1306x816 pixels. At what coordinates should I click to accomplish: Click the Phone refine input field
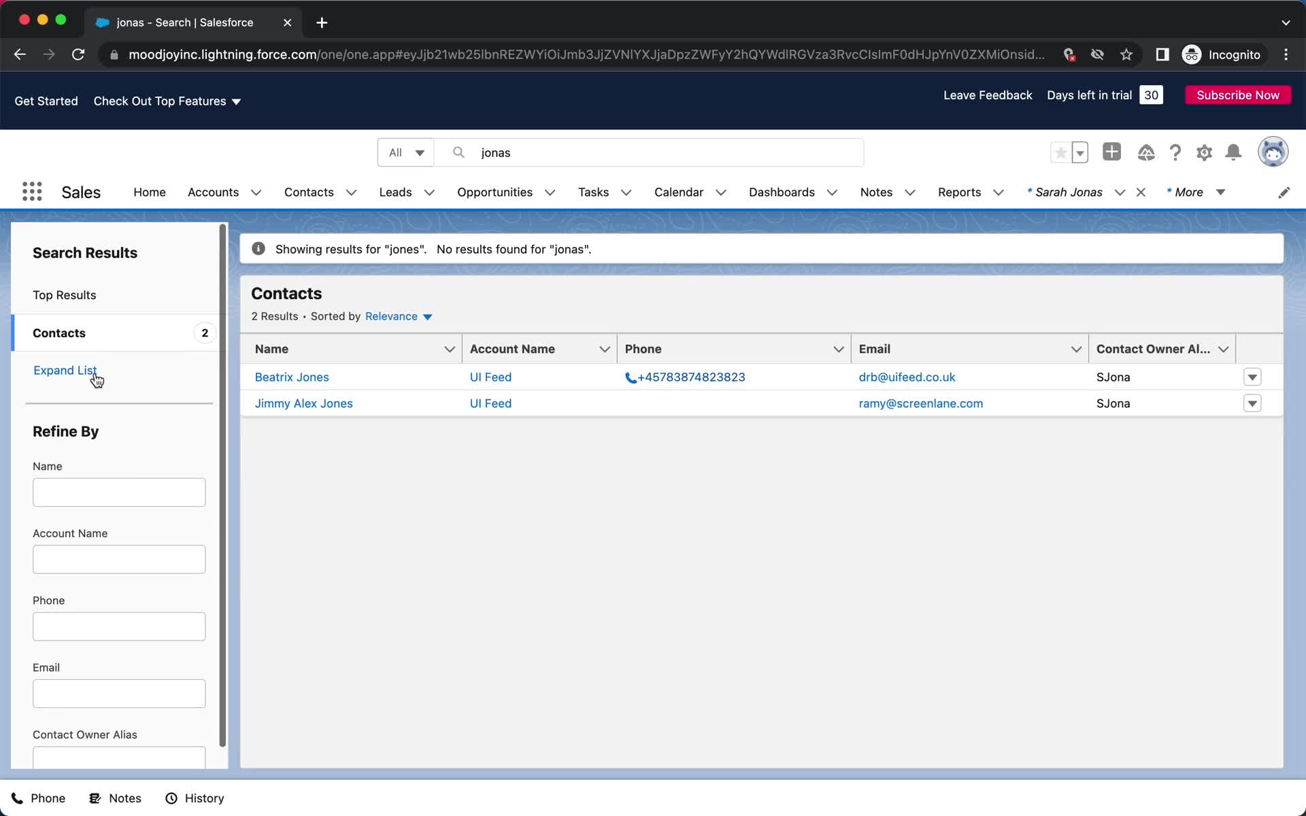click(x=119, y=626)
